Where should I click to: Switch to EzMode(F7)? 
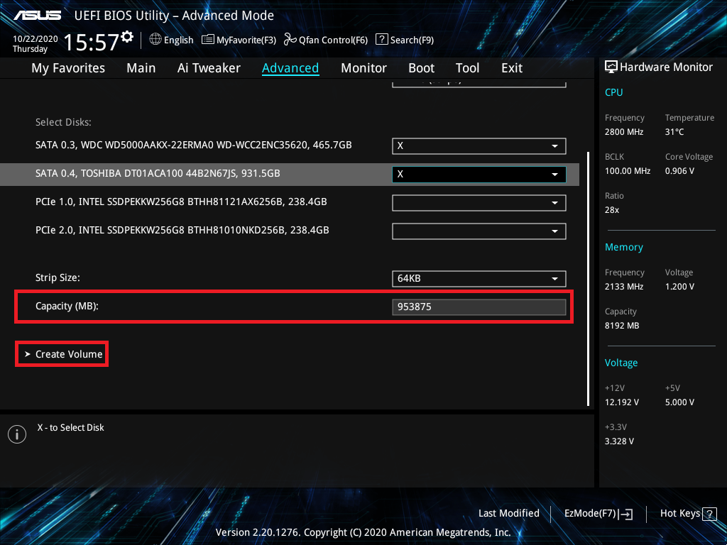click(x=598, y=513)
